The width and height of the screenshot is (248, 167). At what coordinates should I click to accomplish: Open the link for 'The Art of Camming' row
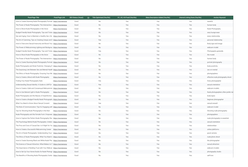click(x=60, y=40)
